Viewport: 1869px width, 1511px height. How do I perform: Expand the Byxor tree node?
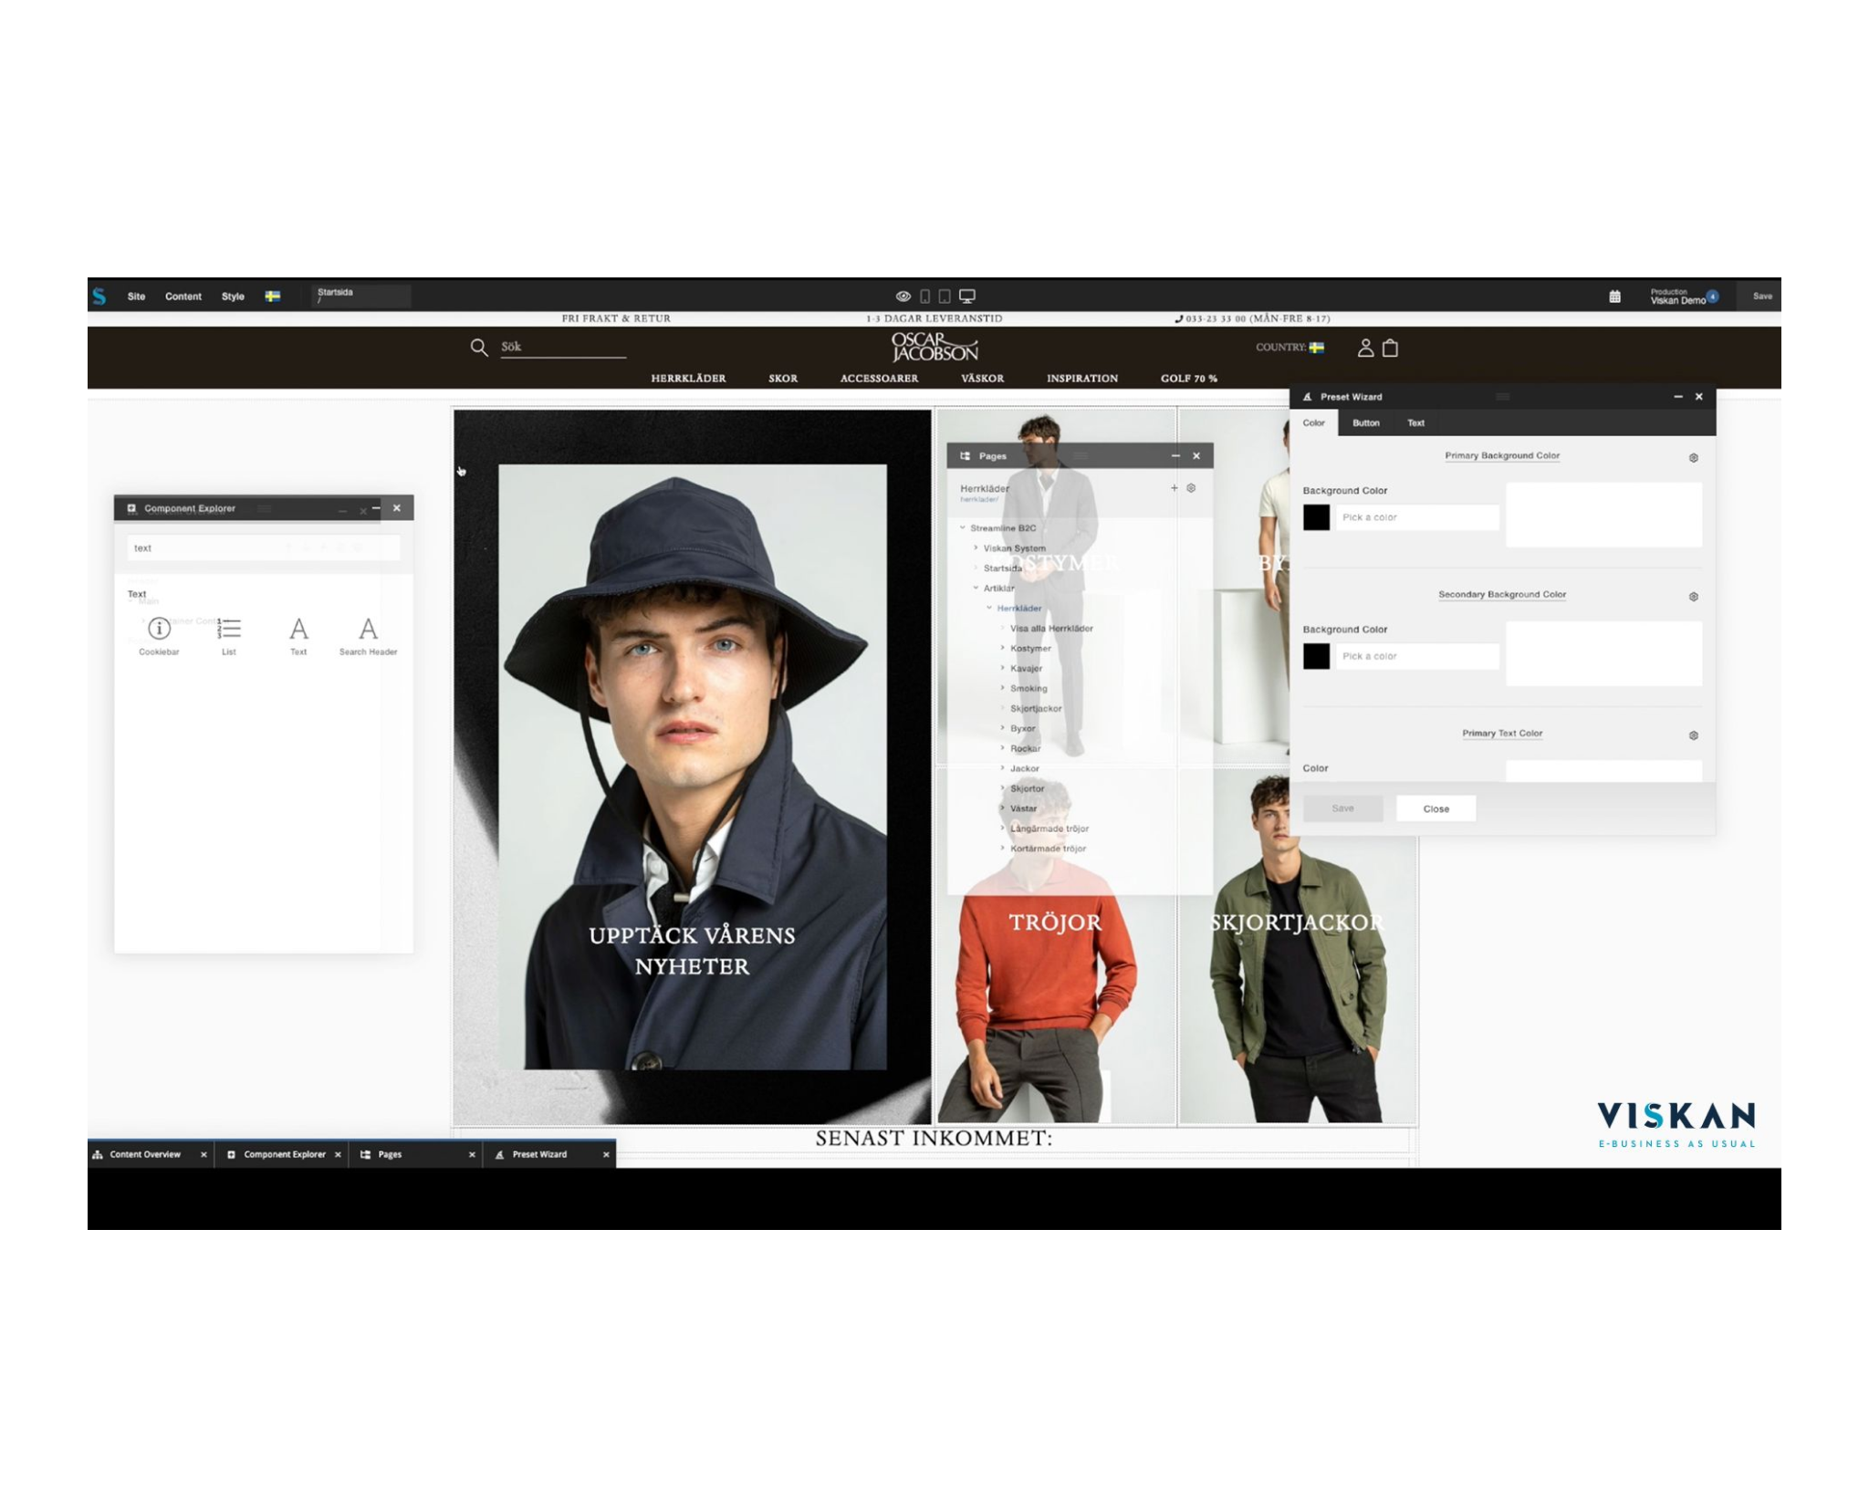click(x=1002, y=729)
